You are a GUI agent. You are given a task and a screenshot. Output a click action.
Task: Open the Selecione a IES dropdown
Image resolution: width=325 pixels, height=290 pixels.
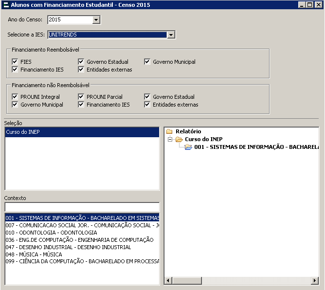(171, 35)
